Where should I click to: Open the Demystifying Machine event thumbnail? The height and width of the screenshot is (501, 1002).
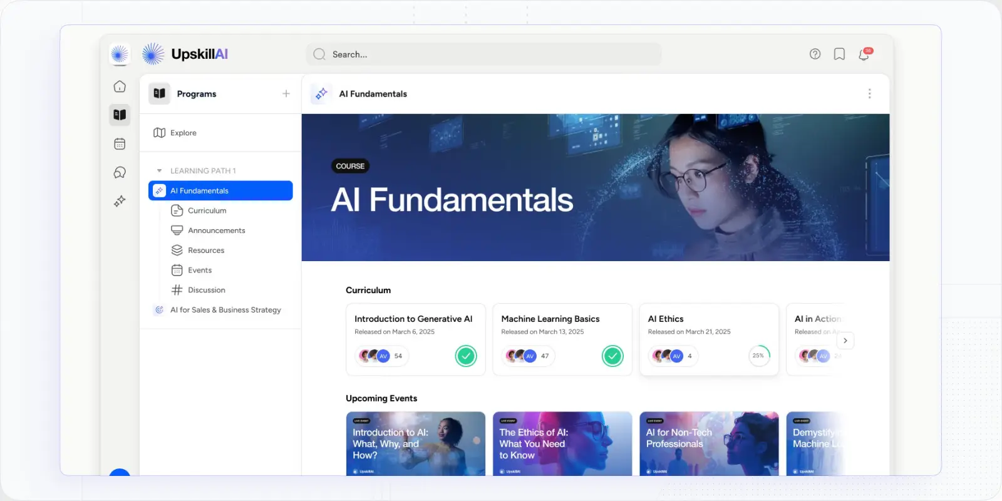(x=815, y=443)
